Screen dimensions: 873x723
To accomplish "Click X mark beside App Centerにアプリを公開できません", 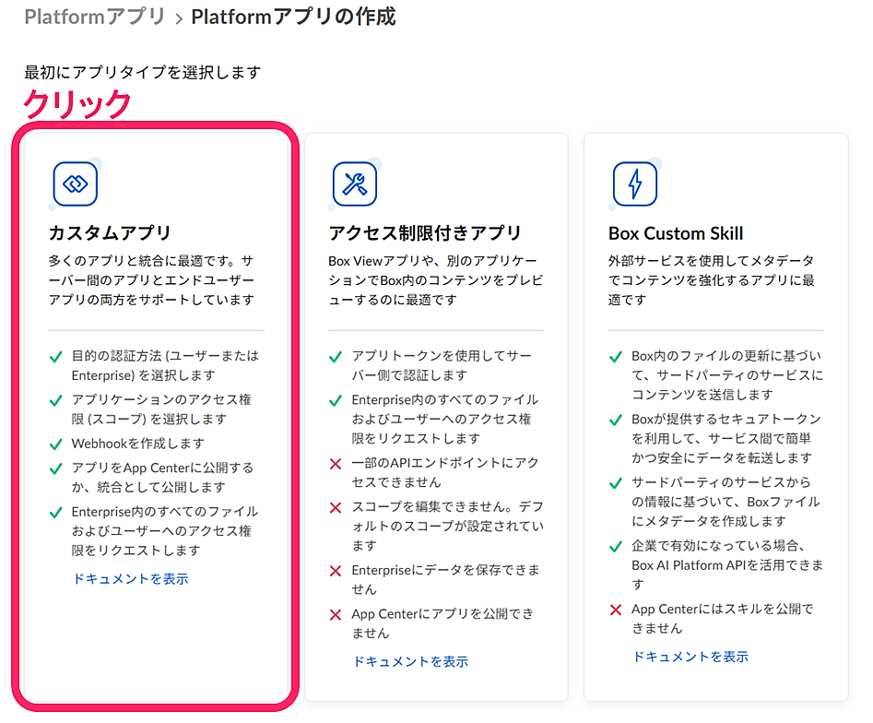I will coord(336,615).
